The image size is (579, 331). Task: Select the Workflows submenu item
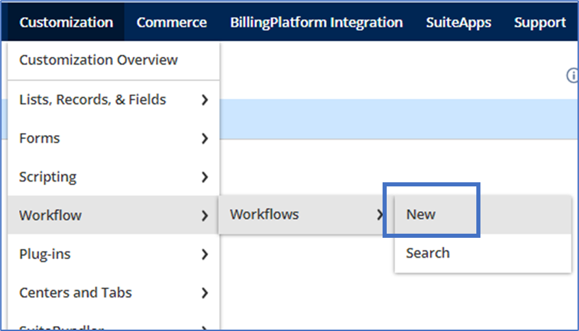point(307,214)
